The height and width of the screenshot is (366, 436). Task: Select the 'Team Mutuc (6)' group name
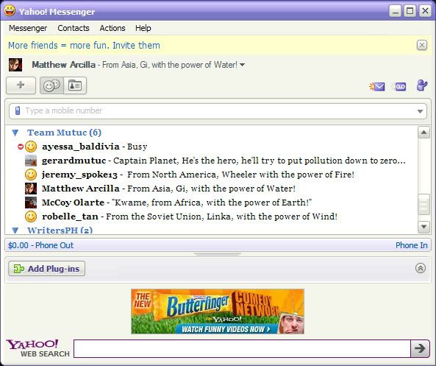[x=64, y=133]
